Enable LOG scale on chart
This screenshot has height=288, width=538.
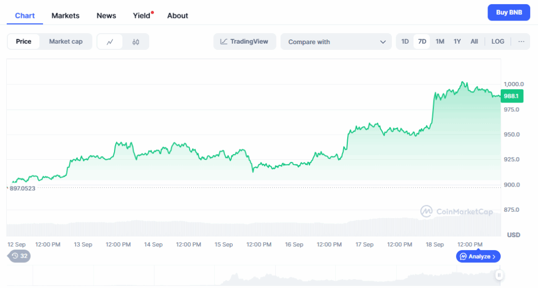click(x=498, y=42)
